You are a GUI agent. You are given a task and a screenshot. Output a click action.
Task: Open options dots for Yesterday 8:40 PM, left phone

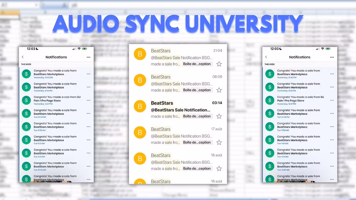point(89,87)
